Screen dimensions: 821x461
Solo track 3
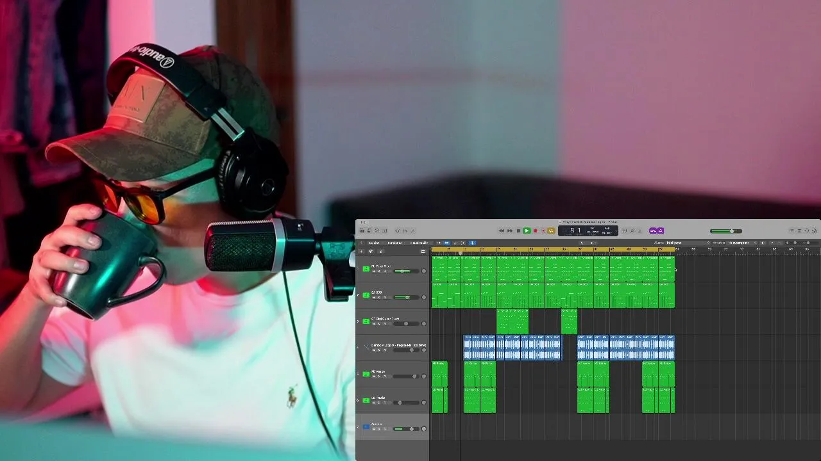tap(378, 323)
